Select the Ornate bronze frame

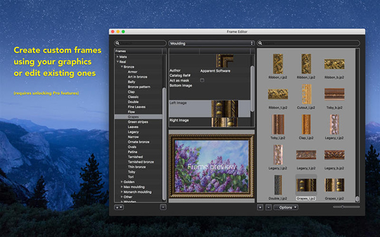click(x=138, y=142)
